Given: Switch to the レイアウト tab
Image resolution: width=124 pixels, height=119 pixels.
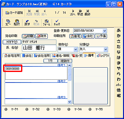Looking at the screenshot, I should 103,55.
